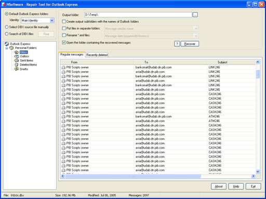Uncheck Open the folder containing recovered messages
The image size is (266, 199).
(x=64, y=43)
